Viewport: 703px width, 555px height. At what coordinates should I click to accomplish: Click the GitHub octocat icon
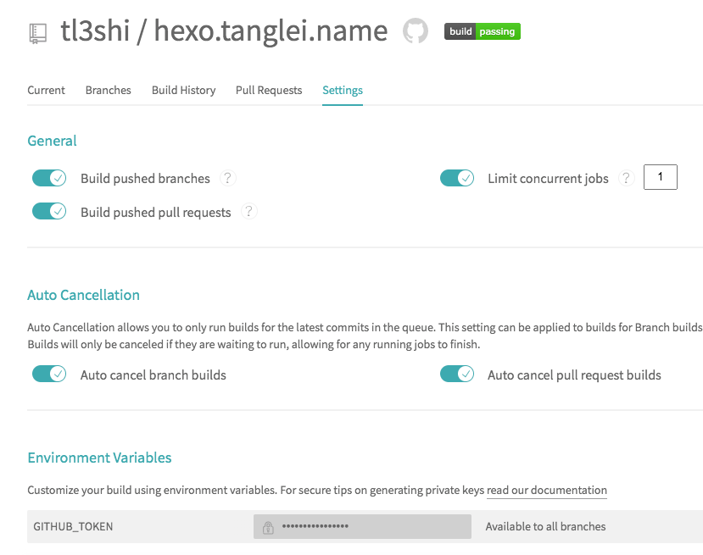click(415, 32)
